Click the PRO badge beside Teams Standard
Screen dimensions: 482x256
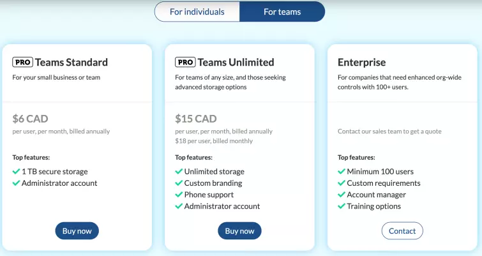click(x=22, y=62)
